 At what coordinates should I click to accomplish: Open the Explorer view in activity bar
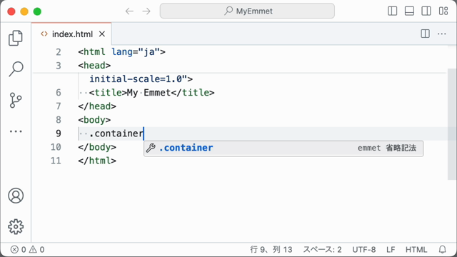coord(16,38)
